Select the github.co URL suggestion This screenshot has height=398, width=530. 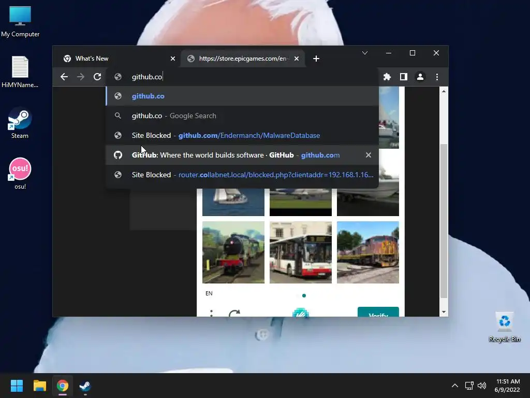click(242, 96)
